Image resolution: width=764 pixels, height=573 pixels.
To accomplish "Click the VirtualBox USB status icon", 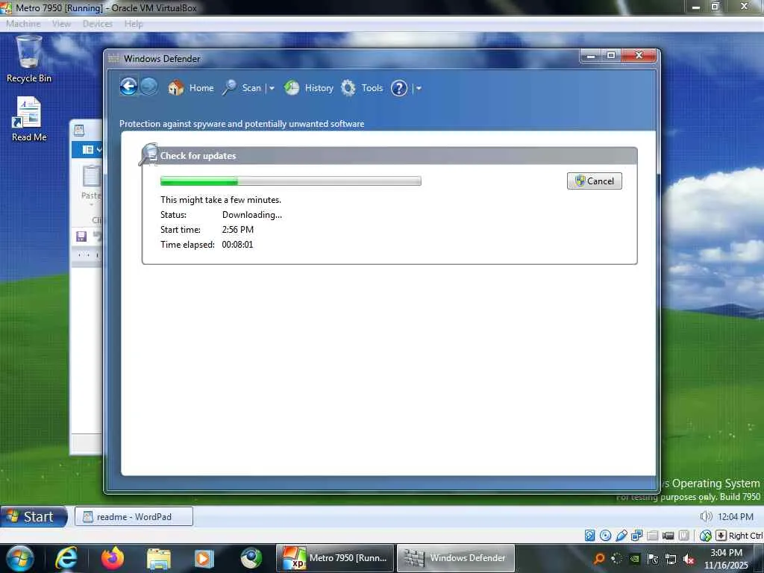I will click(x=621, y=536).
